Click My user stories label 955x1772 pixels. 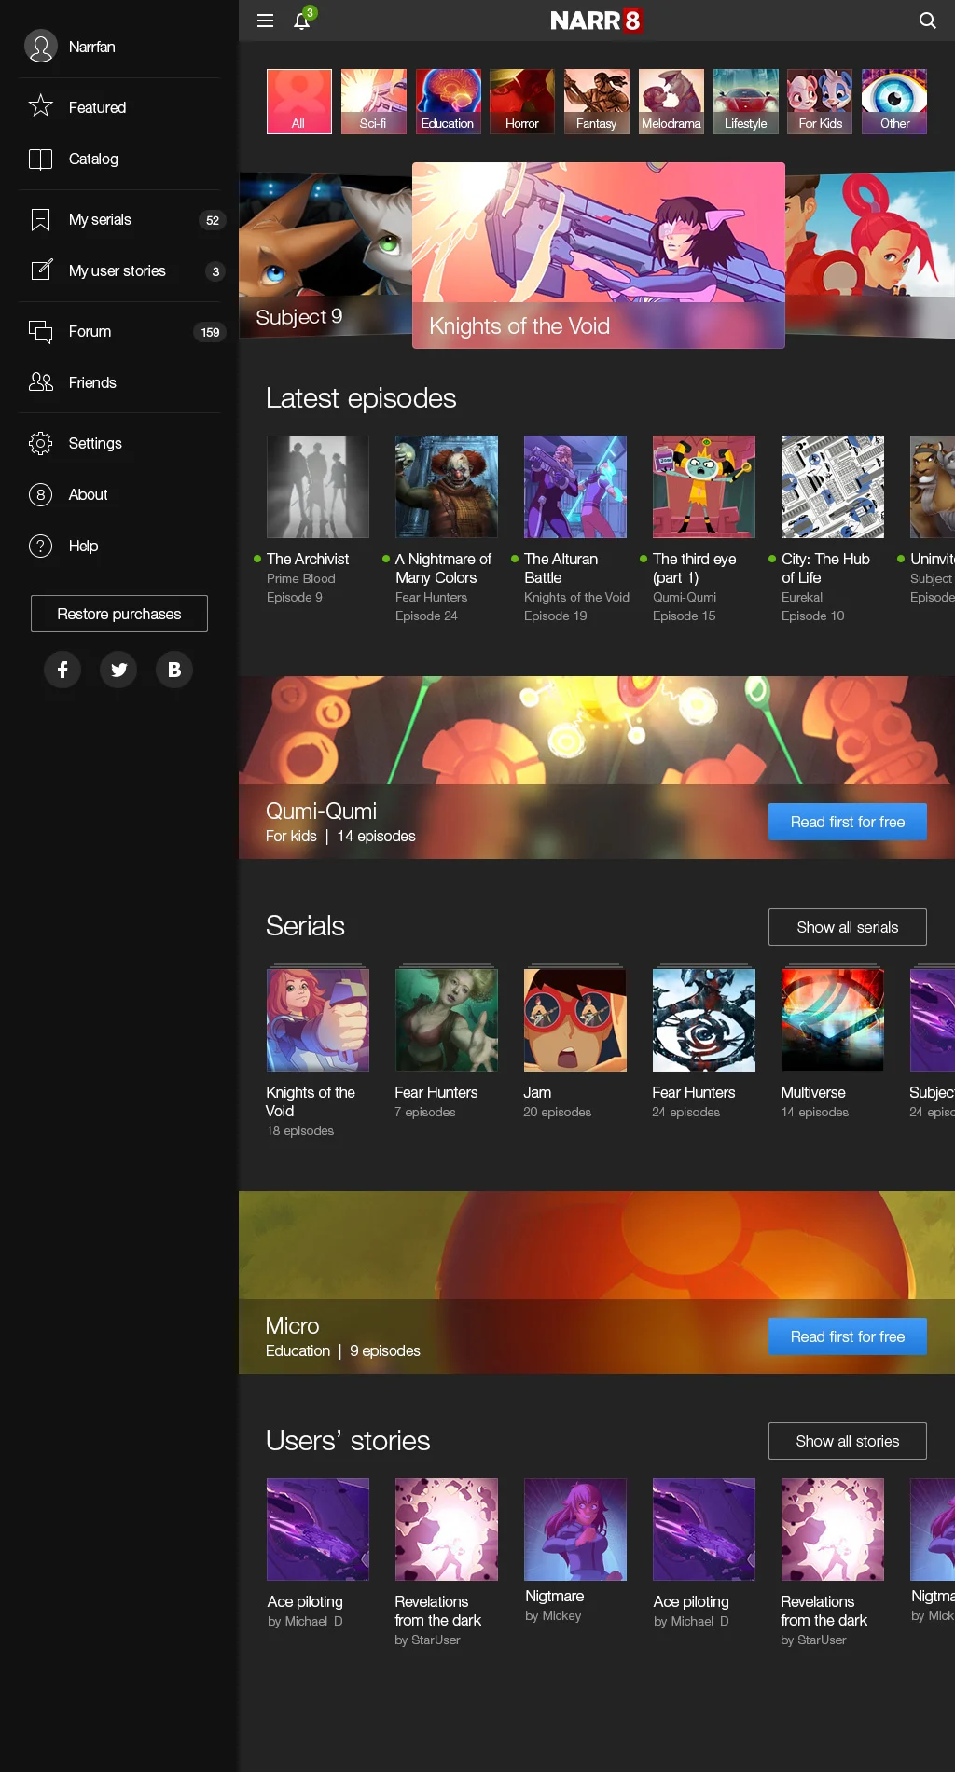click(118, 270)
